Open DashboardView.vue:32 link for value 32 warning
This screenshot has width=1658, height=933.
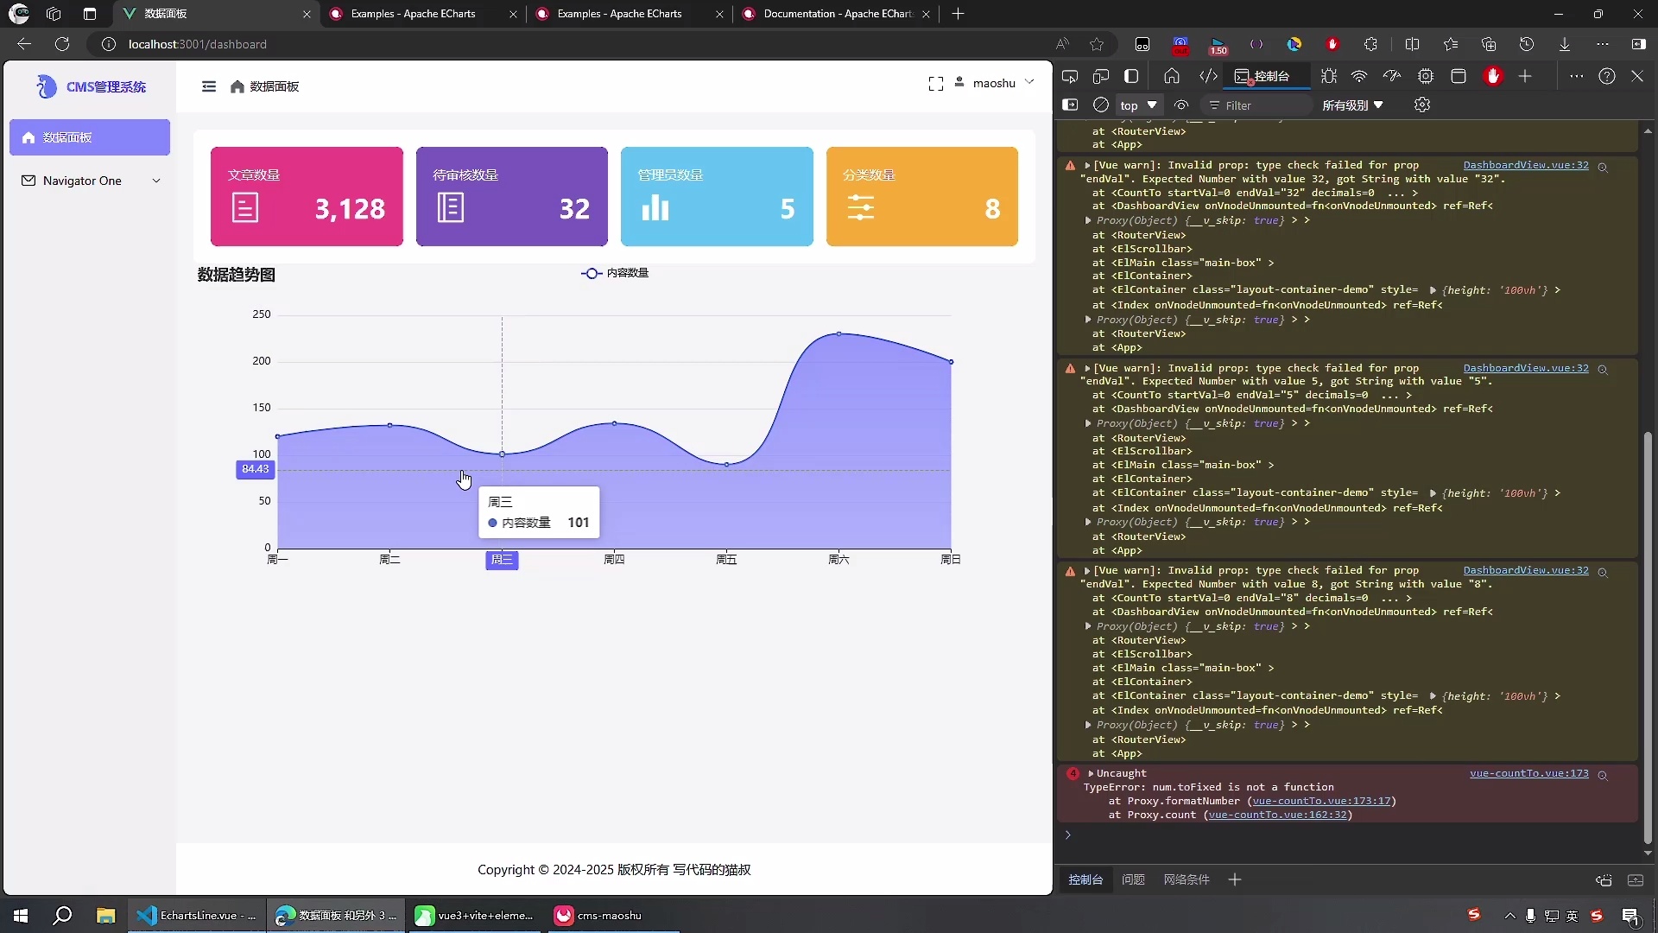[x=1526, y=165]
